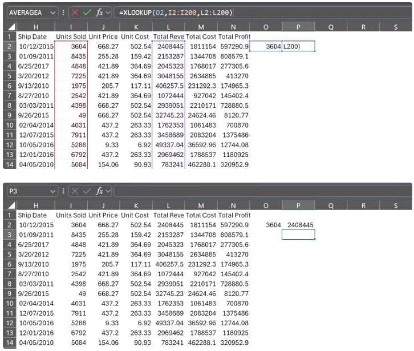Open name box options dots in top window
The image size is (414, 351).
coord(63,13)
